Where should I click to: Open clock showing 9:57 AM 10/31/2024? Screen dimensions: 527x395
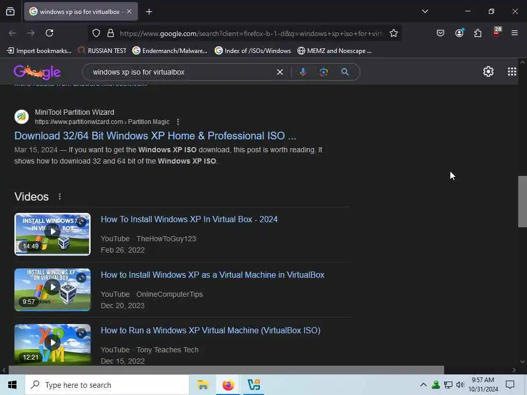(x=483, y=385)
